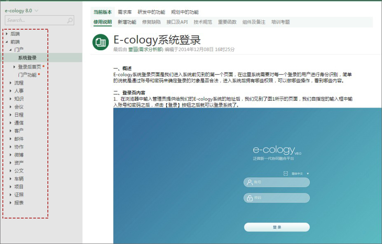Image resolution: width=382 pixels, height=244 pixels.
Task: Click the e-cology V8.0 logo in login image
Action: tap(277, 150)
